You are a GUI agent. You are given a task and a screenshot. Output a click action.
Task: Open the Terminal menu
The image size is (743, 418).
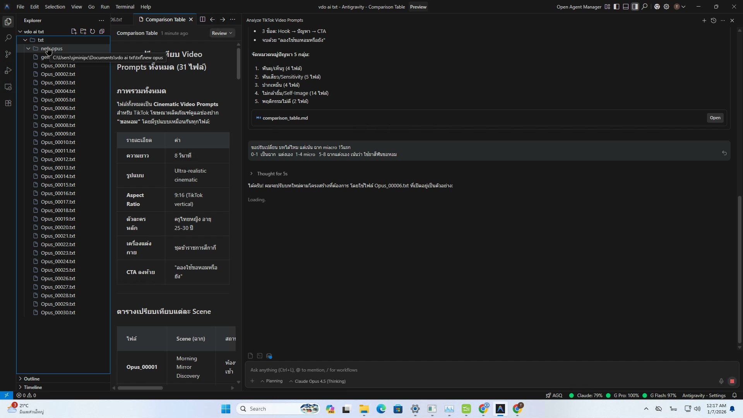point(125,7)
